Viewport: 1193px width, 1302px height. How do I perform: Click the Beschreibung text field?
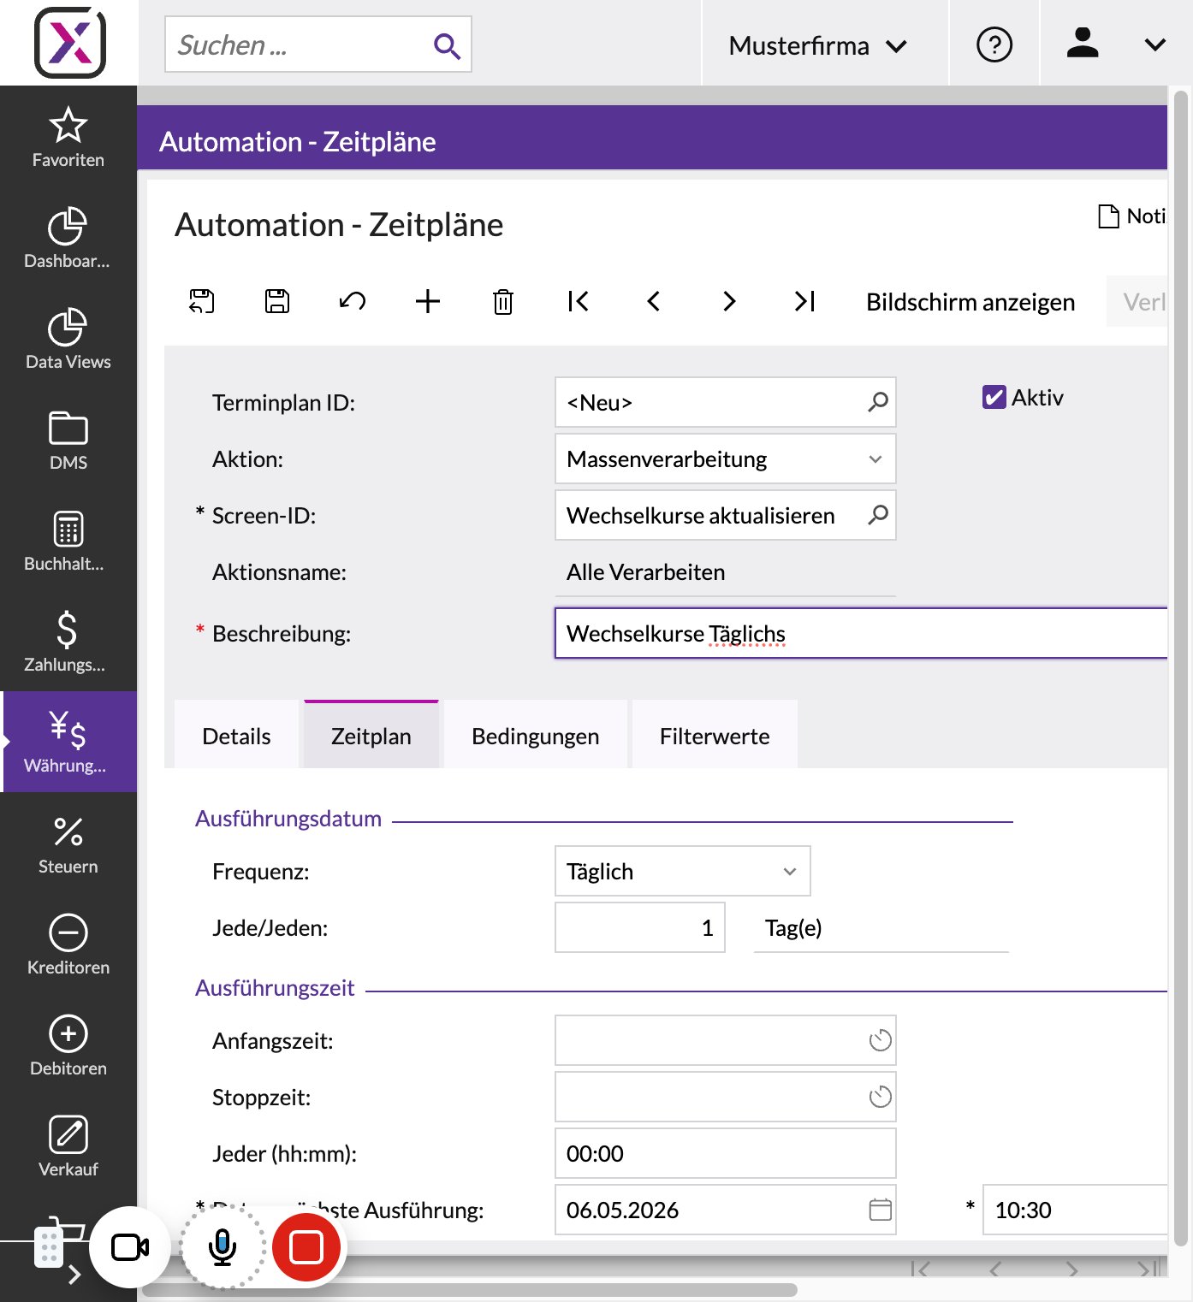point(861,634)
